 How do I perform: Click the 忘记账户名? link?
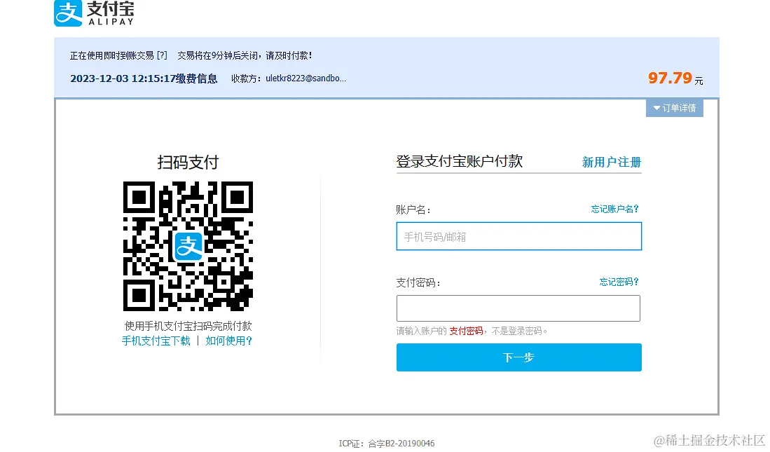pos(615,209)
